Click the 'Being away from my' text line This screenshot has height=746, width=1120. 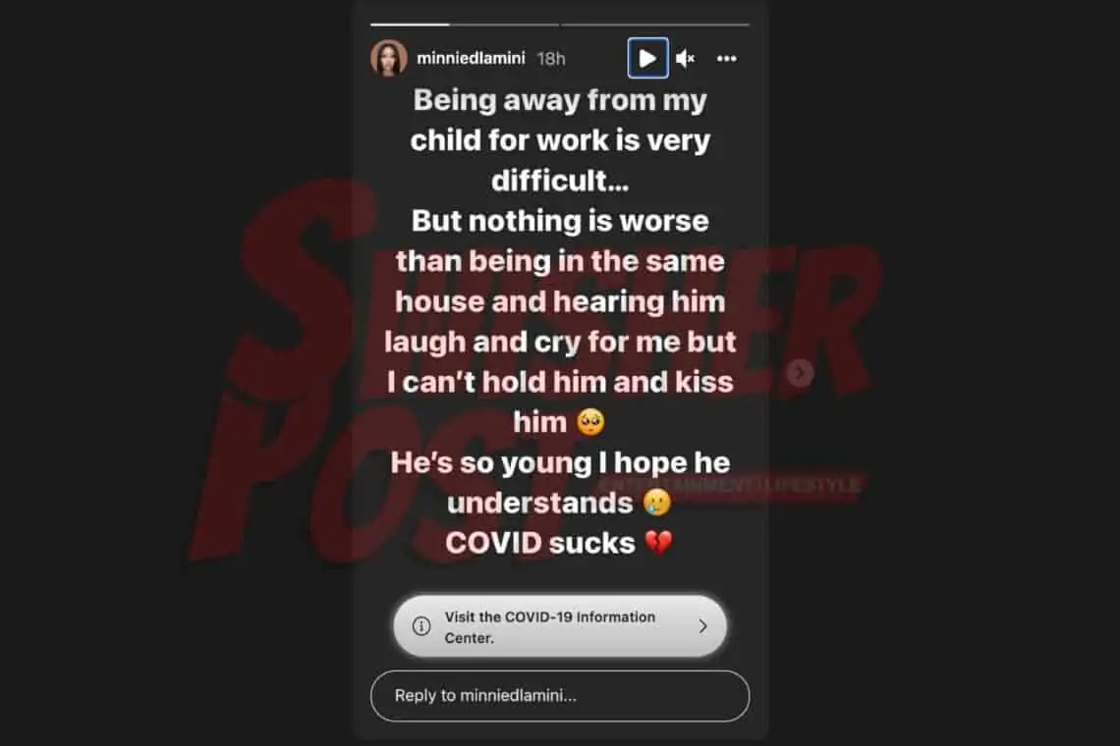coord(560,100)
